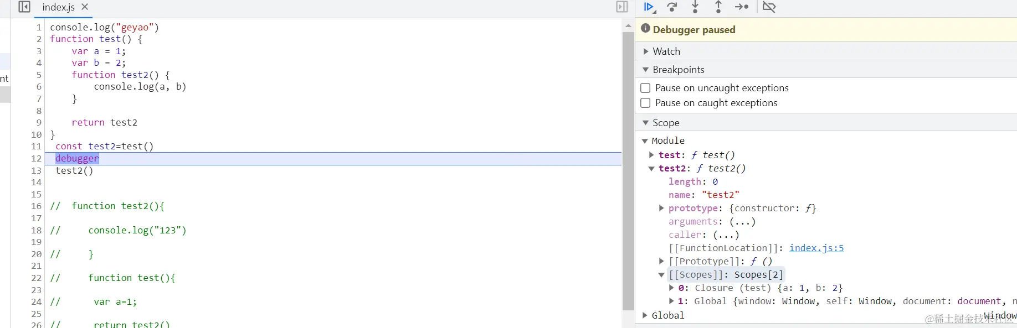Click line number 13 in gutter
The width and height of the screenshot is (1017, 328).
(37, 170)
